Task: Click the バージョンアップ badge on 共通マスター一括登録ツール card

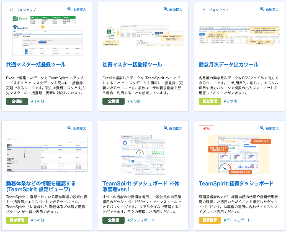Action: (x=22, y=10)
